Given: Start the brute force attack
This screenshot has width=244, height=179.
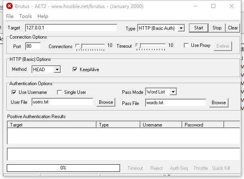Looking at the screenshot, I should pos(199,28).
